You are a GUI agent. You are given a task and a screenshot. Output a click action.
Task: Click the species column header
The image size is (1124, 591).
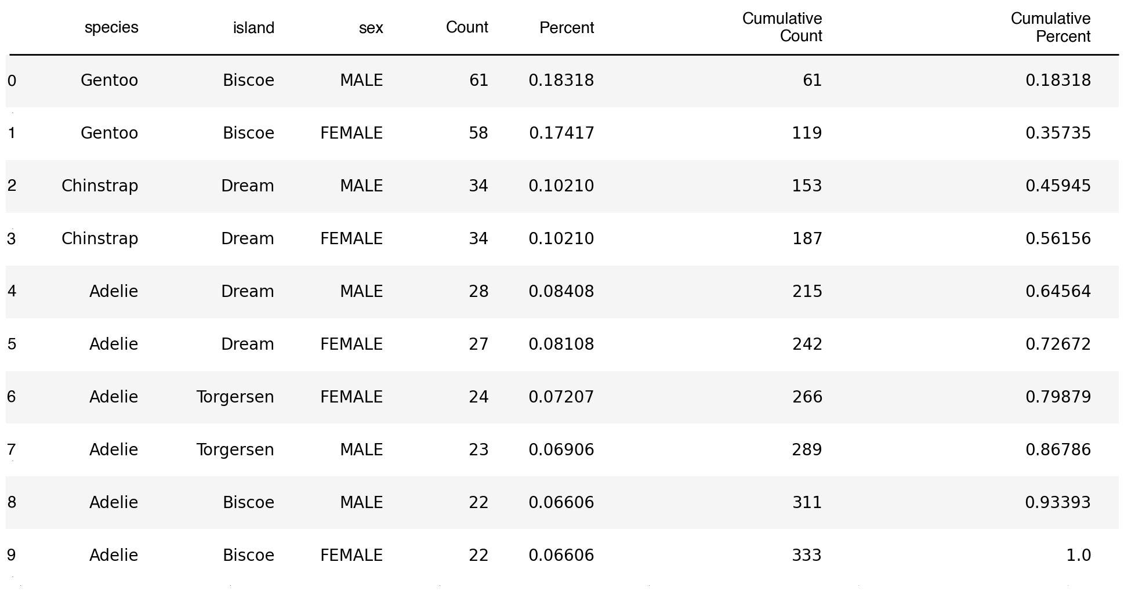(x=111, y=28)
